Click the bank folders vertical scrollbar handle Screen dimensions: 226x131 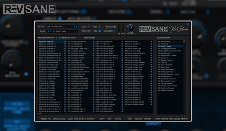(x=184, y=42)
